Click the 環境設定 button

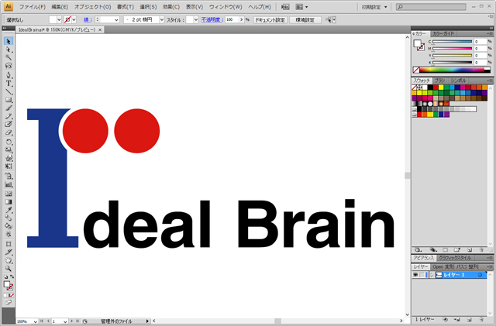point(305,19)
